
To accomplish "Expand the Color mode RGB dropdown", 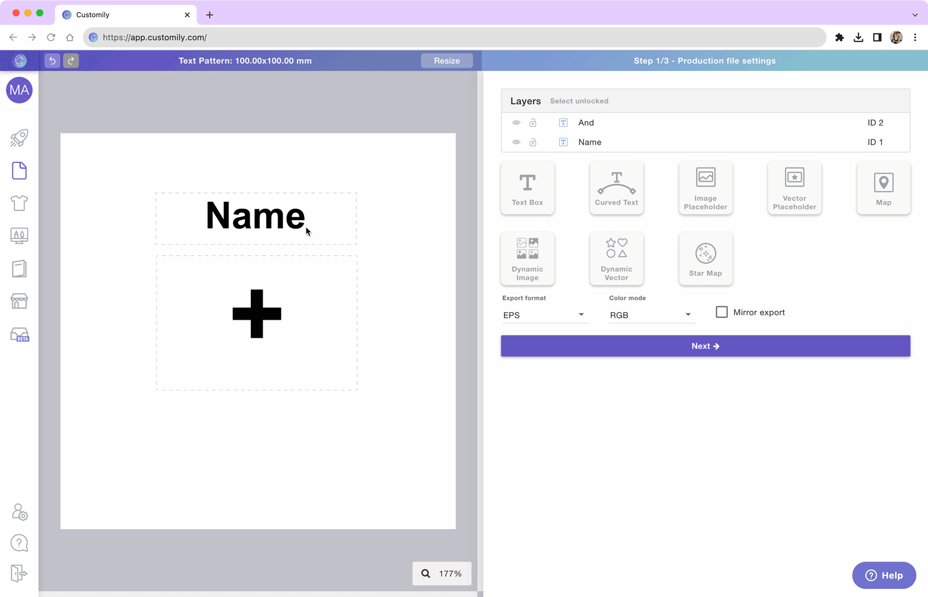I will point(650,315).
